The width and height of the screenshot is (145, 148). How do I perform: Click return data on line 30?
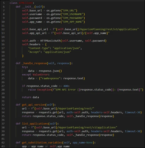(30, 97)
